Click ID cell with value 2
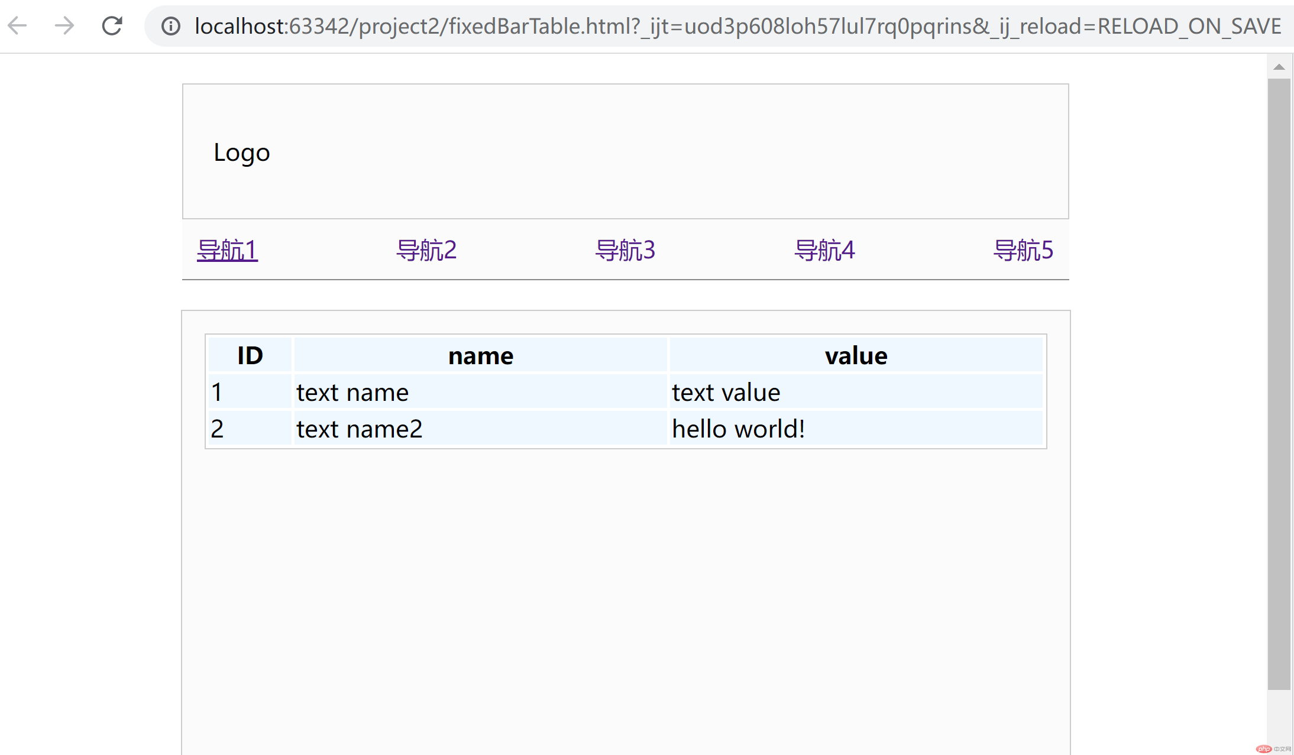The height and width of the screenshot is (755, 1294). tap(250, 429)
